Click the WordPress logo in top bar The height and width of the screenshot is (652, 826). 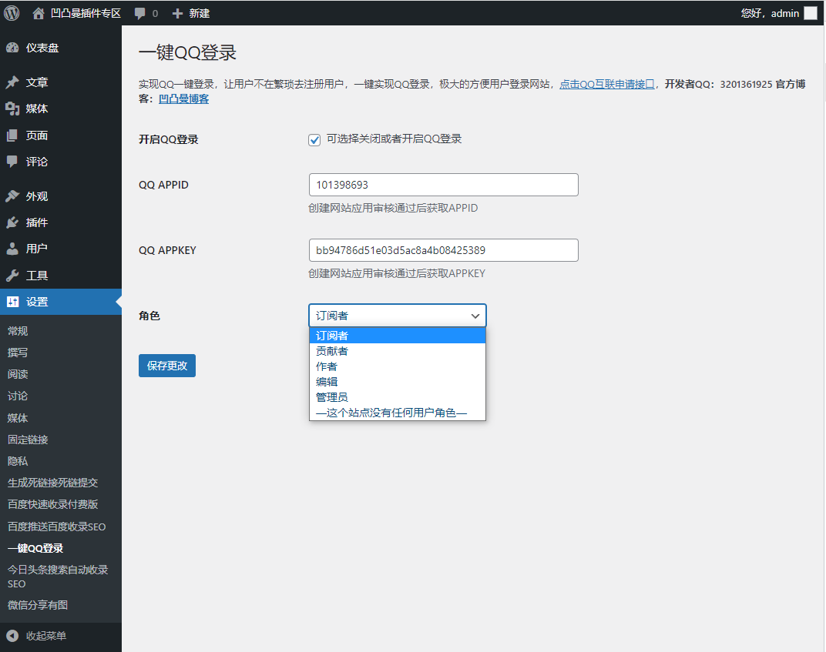click(11, 12)
